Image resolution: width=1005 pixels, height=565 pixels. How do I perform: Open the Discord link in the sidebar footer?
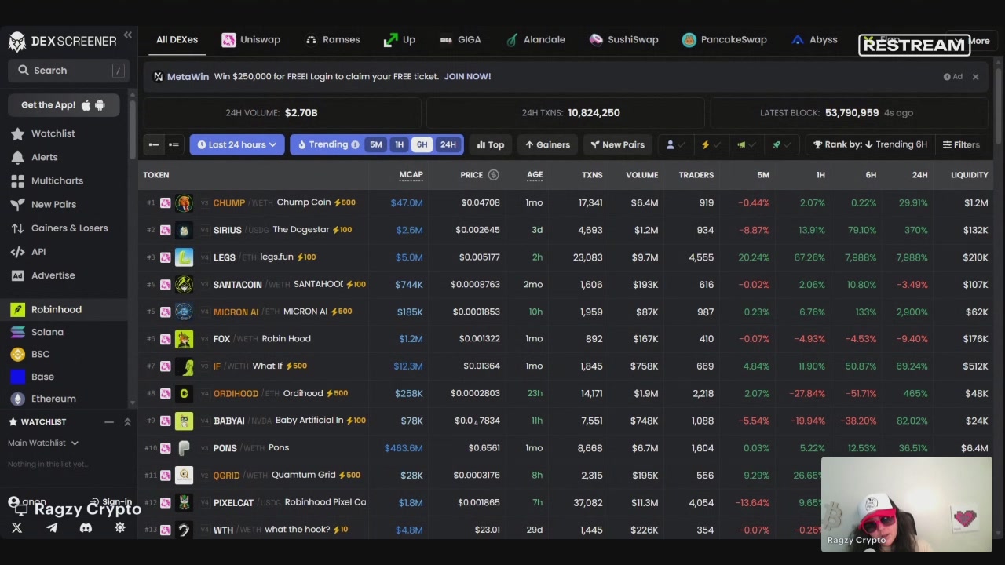(86, 528)
